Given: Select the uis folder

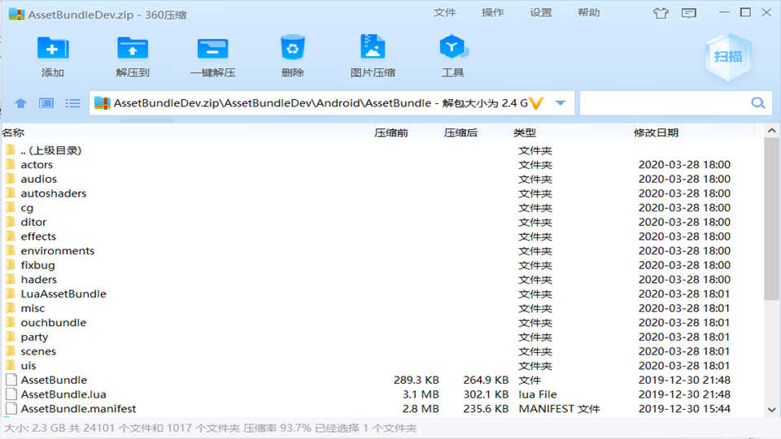Looking at the screenshot, I should (28, 366).
